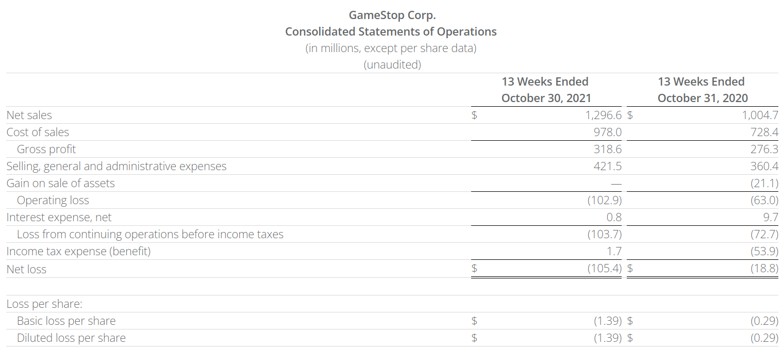
Task: Click the 421.5 administrative expenses value
Action: pos(607,167)
